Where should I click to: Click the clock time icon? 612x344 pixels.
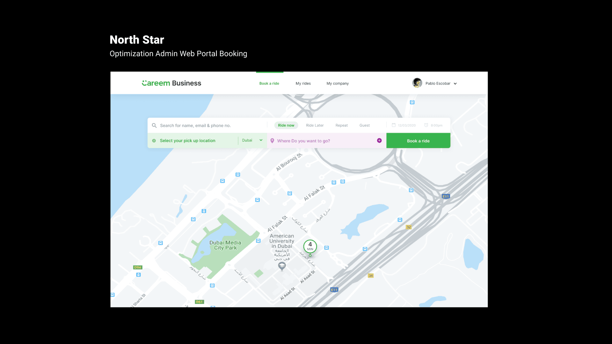(426, 125)
